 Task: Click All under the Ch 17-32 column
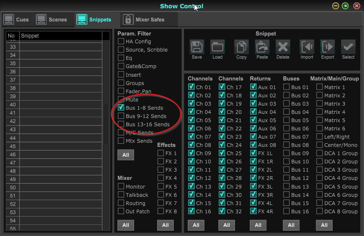coord(227,225)
